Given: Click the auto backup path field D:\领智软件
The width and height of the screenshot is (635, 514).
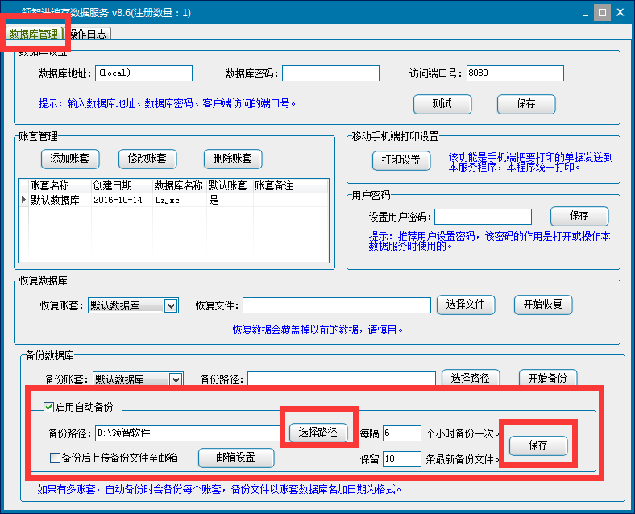Looking at the screenshot, I should click(x=188, y=433).
